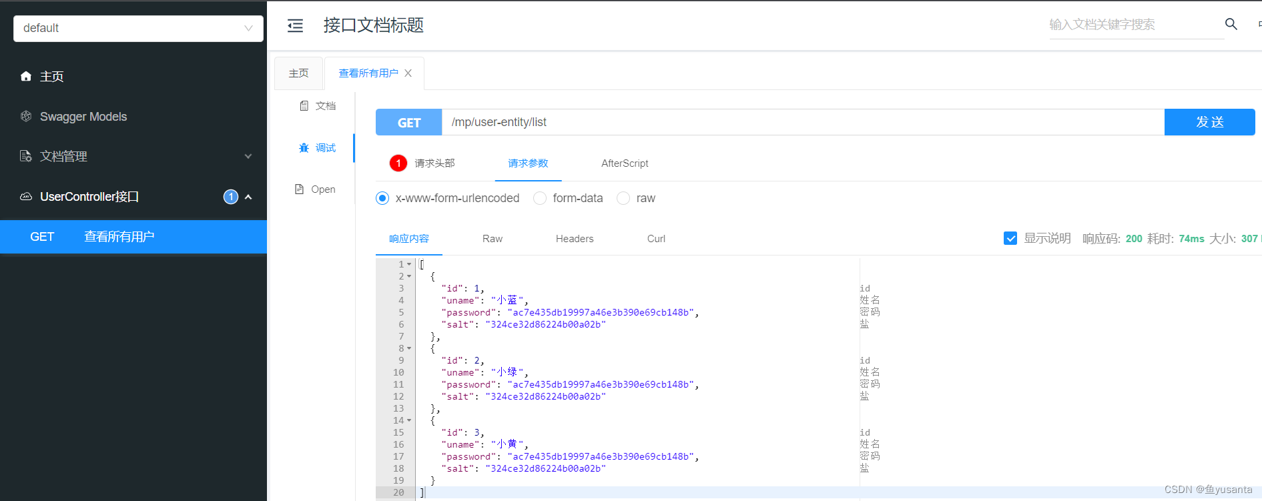Image resolution: width=1262 pixels, height=501 pixels.
Task: Select GET 查看所有用户 API entry
Action: 133,237
